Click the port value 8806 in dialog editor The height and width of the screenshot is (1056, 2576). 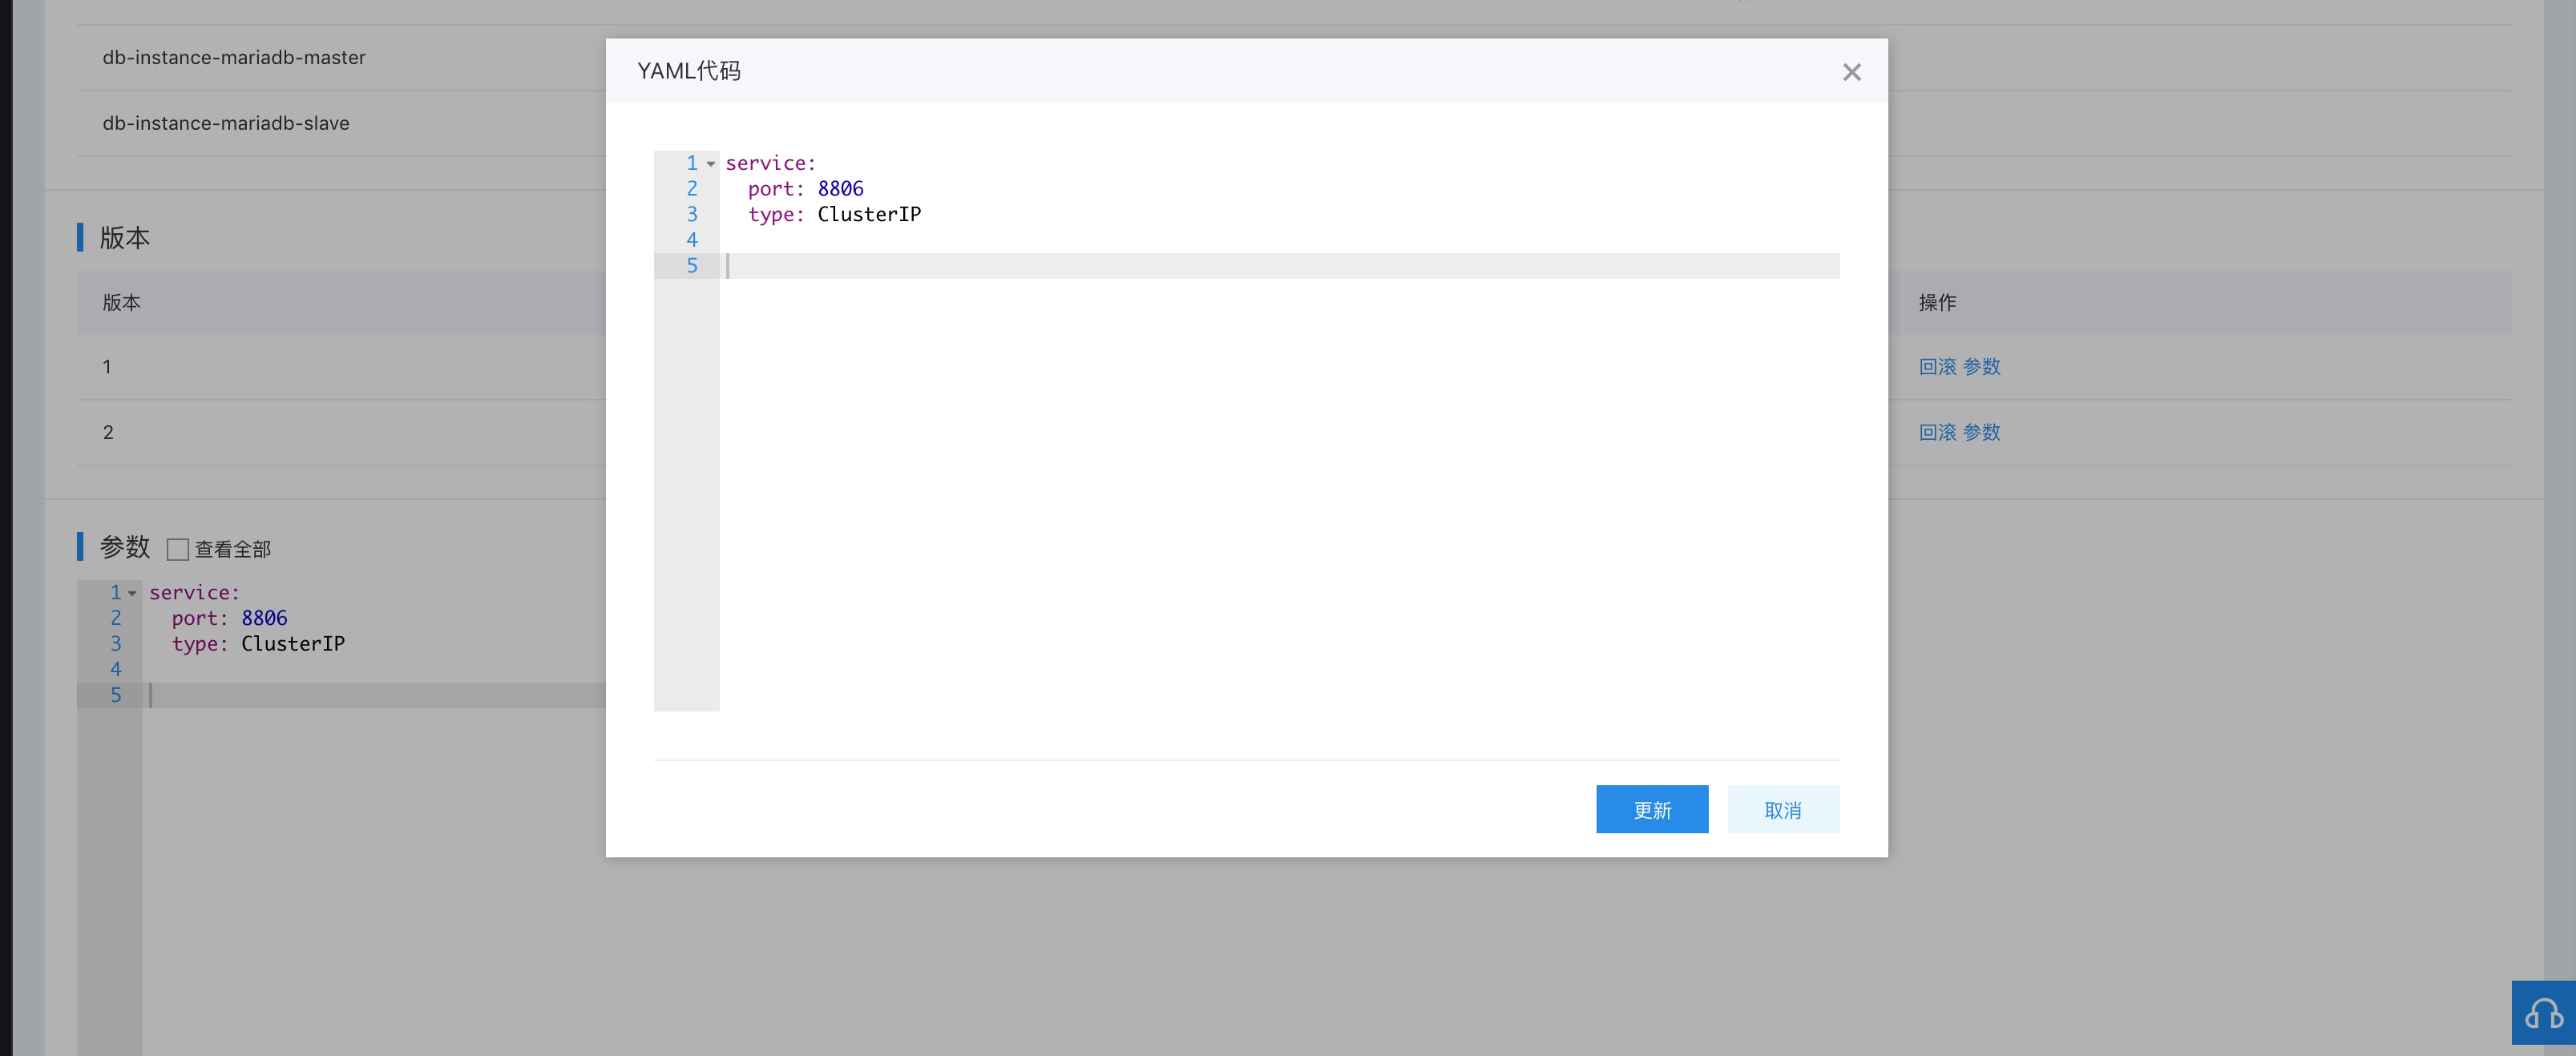(840, 189)
